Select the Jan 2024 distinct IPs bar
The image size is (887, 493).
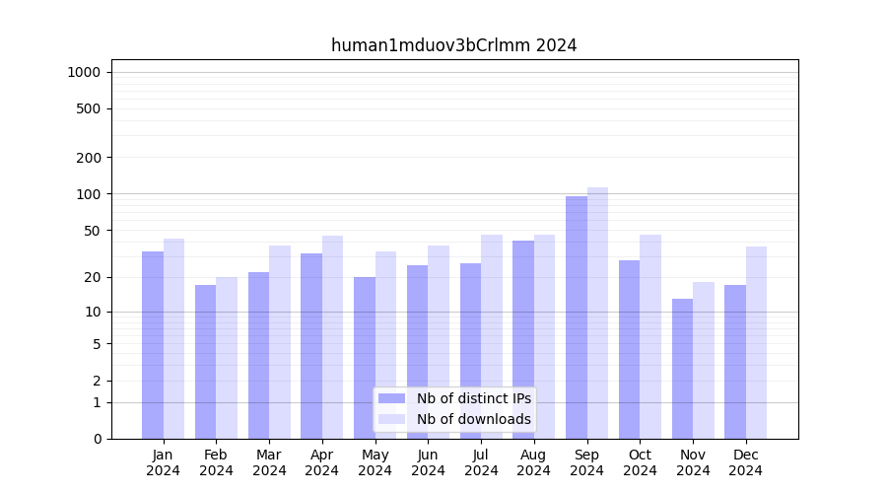pyautogui.click(x=153, y=345)
